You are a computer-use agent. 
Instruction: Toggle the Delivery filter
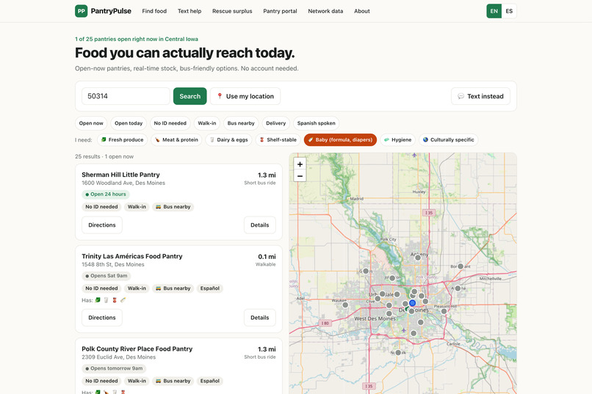tap(275, 123)
